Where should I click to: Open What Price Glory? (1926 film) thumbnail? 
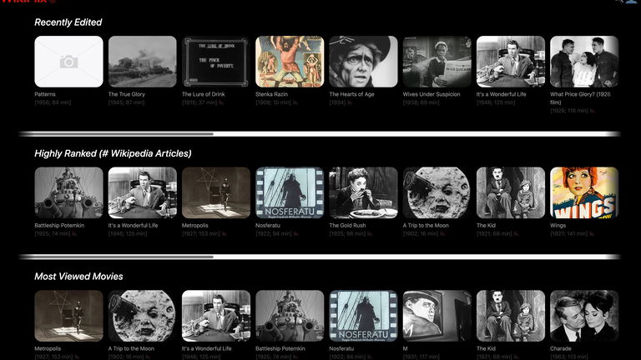(583, 62)
